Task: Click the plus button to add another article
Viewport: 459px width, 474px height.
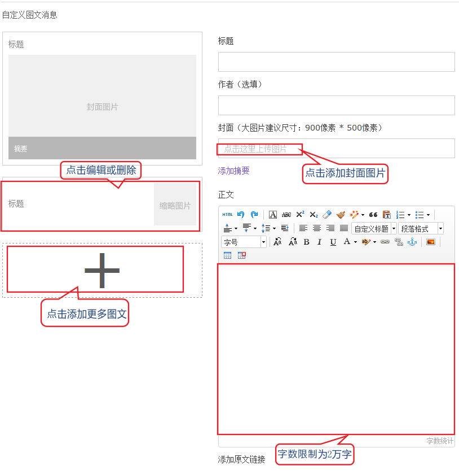Action: point(102,270)
